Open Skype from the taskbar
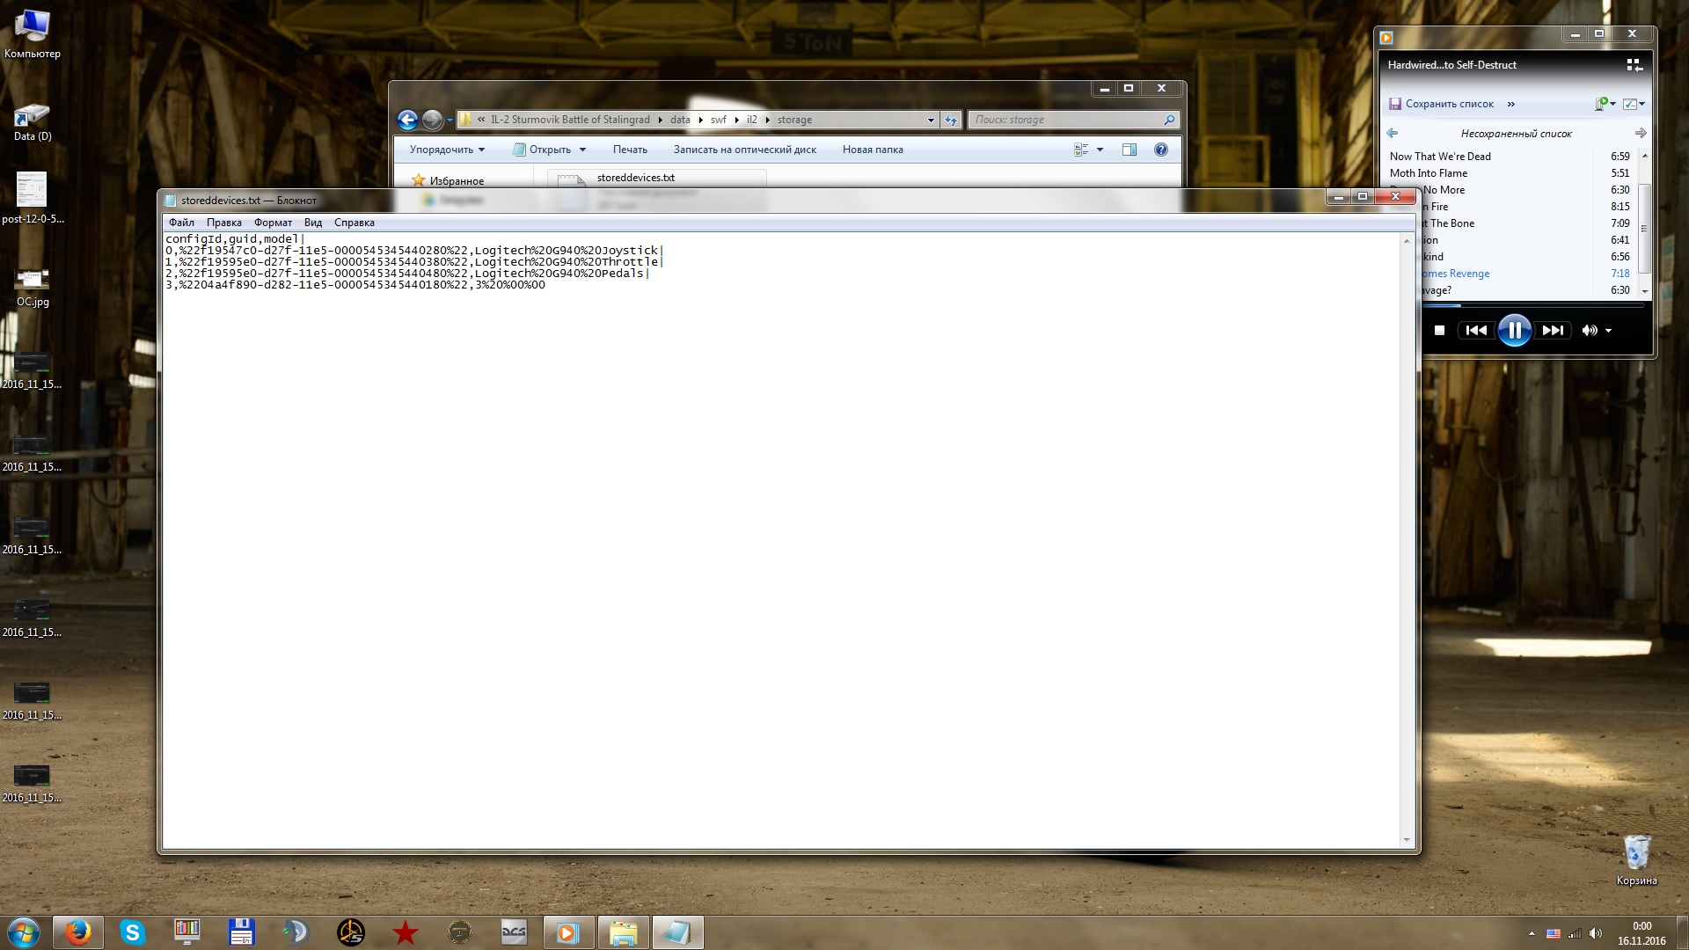The image size is (1689, 950). click(132, 932)
